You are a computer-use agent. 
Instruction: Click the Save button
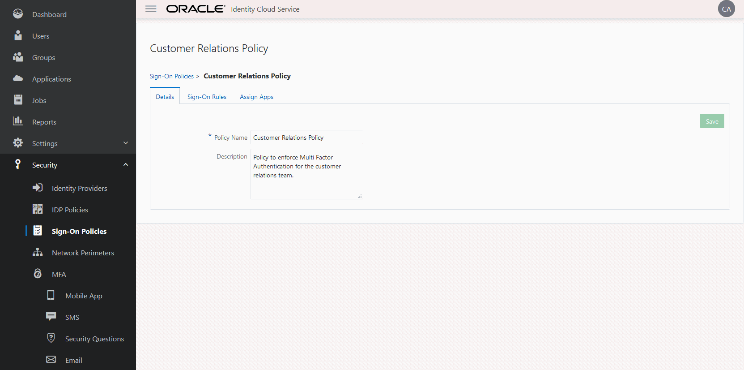click(712, 121)
